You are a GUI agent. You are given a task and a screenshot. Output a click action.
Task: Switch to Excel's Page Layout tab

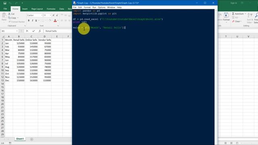[x=37, y=9]
